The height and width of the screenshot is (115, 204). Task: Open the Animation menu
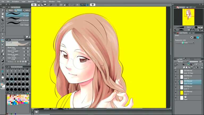pos(15,1)
